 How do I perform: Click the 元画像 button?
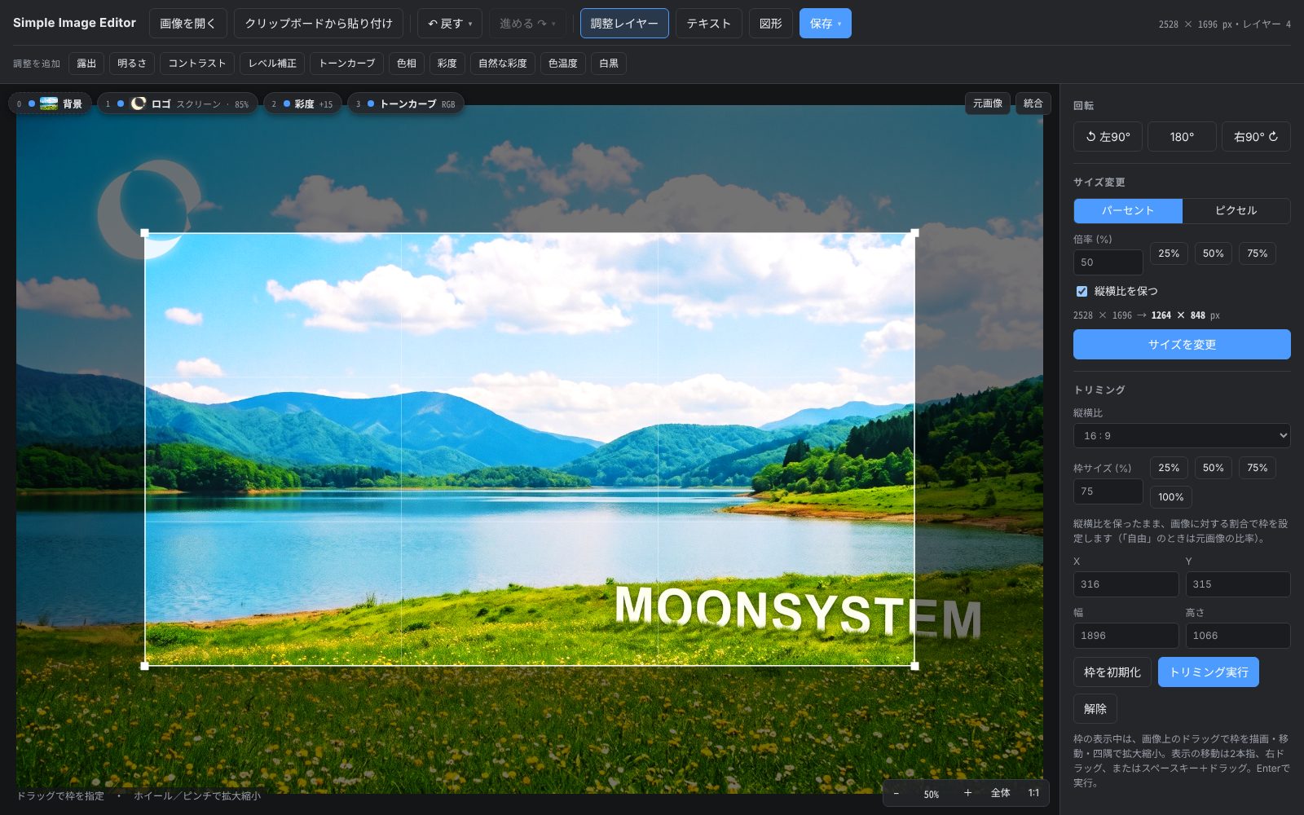988,104
